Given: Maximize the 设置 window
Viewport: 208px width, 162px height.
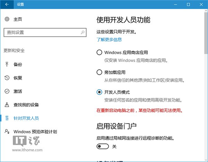Looking at the screenshot, I should point(188,4).
